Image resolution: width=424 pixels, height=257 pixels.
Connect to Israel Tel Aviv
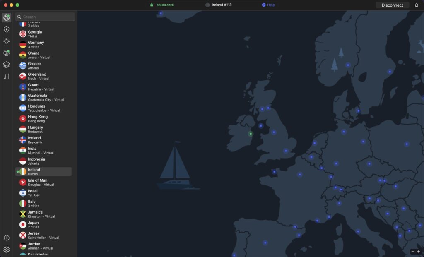coord(43,193)
